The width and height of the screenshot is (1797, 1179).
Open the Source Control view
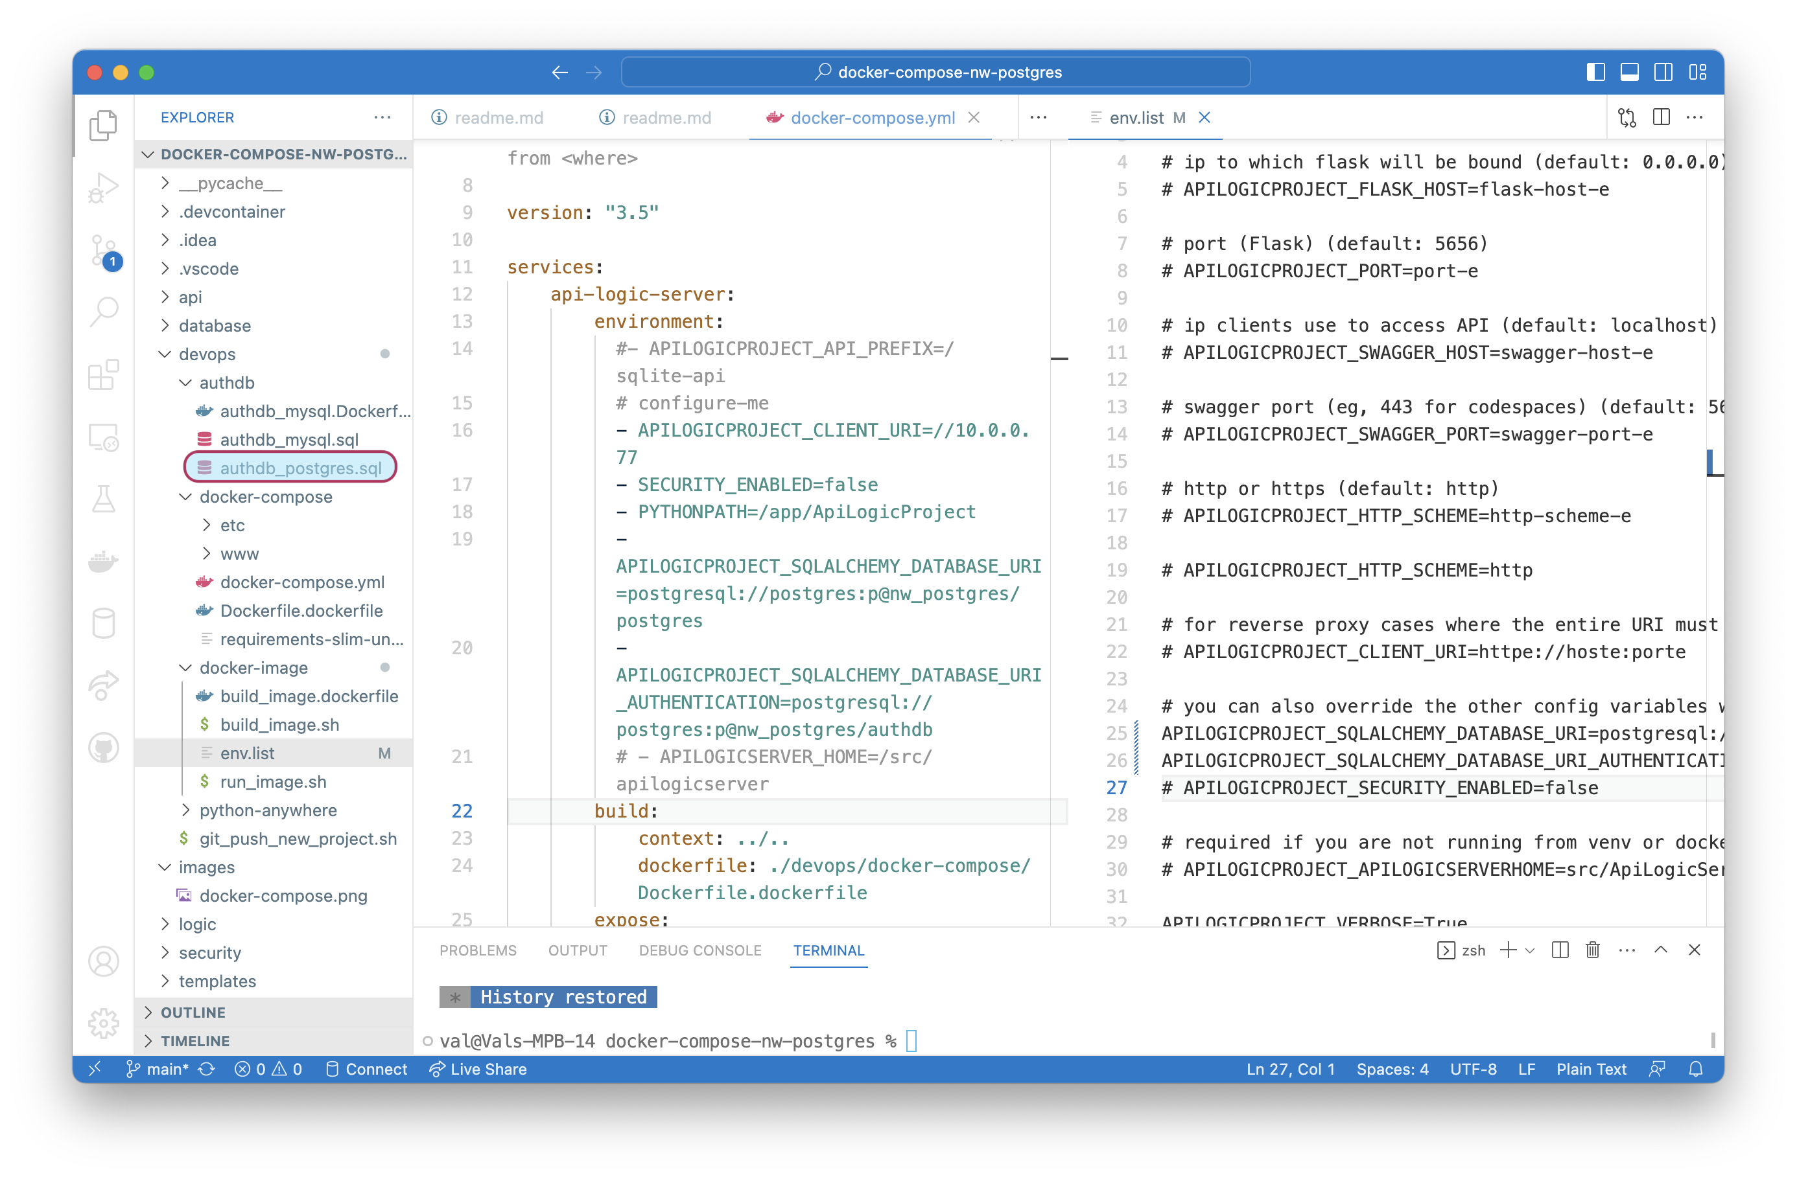[x=104, y=249]
